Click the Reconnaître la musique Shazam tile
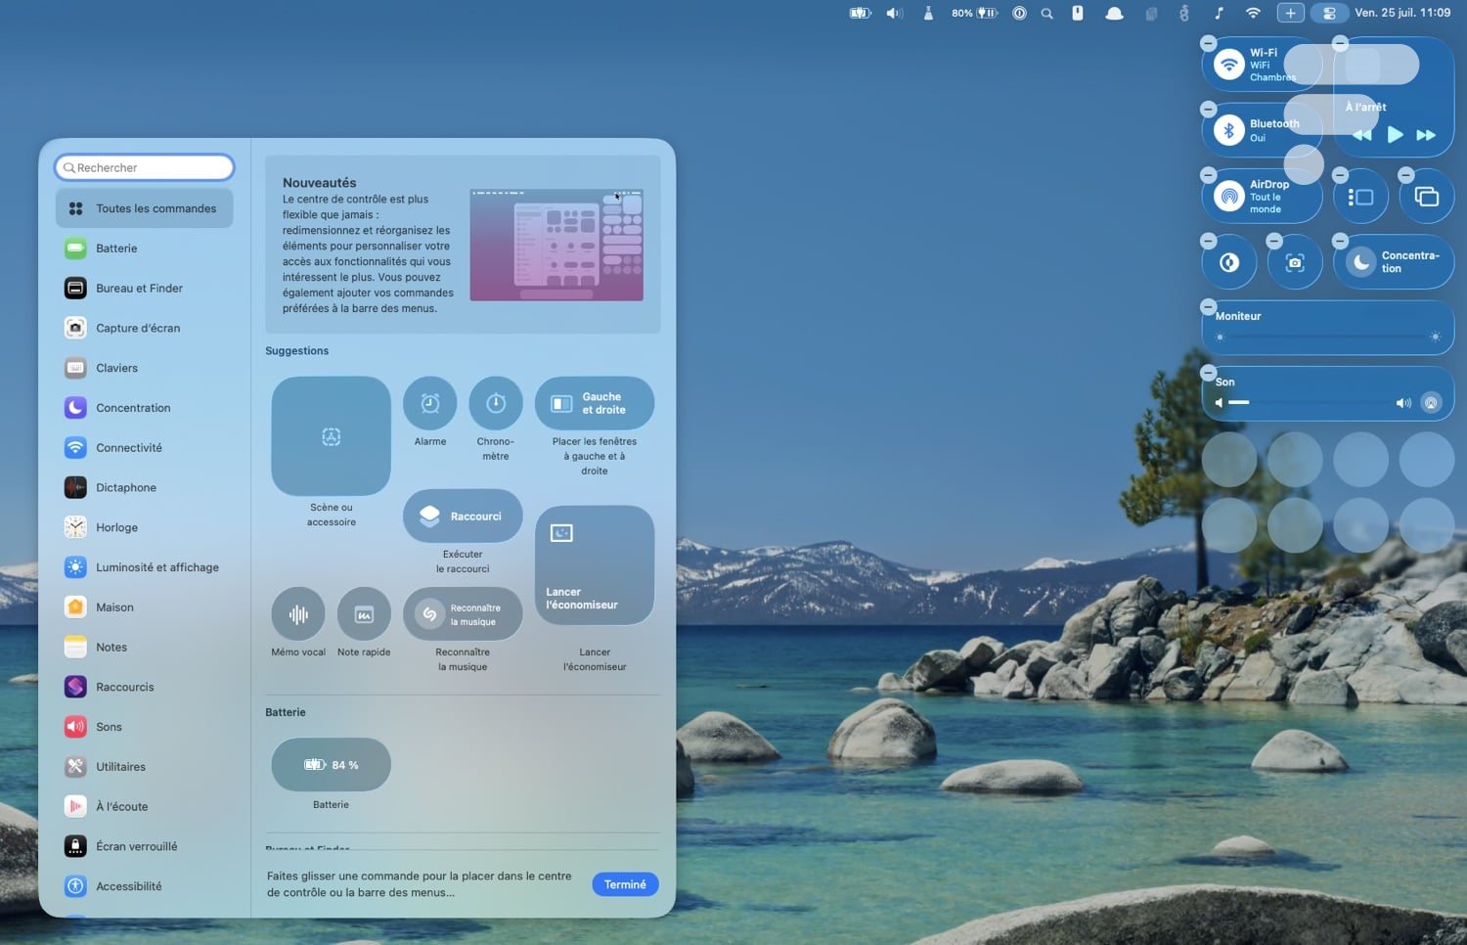Screen dimensions: 1467x945 coord(463,614)
